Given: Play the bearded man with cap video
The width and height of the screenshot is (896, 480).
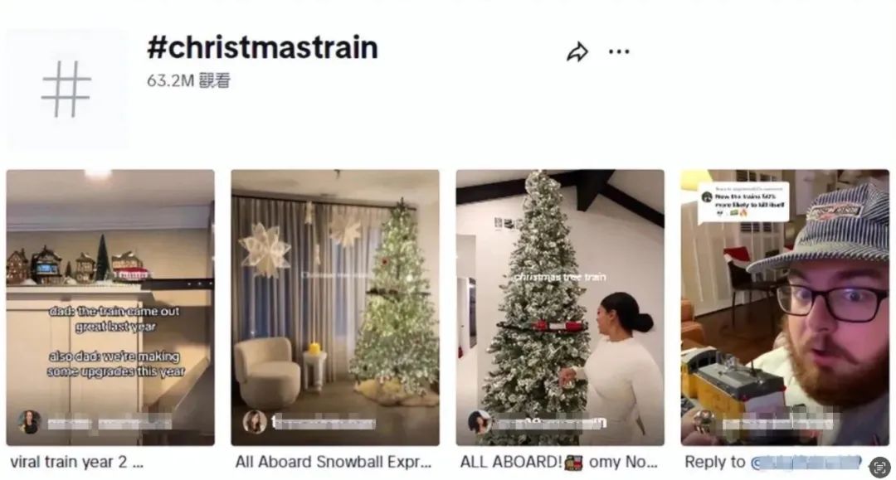Looking at the screenshot, I should [785, 307].
